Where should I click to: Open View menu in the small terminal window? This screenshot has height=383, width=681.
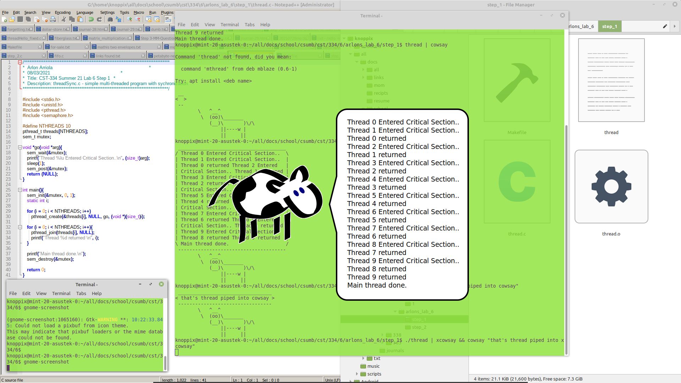click(41, 293)
